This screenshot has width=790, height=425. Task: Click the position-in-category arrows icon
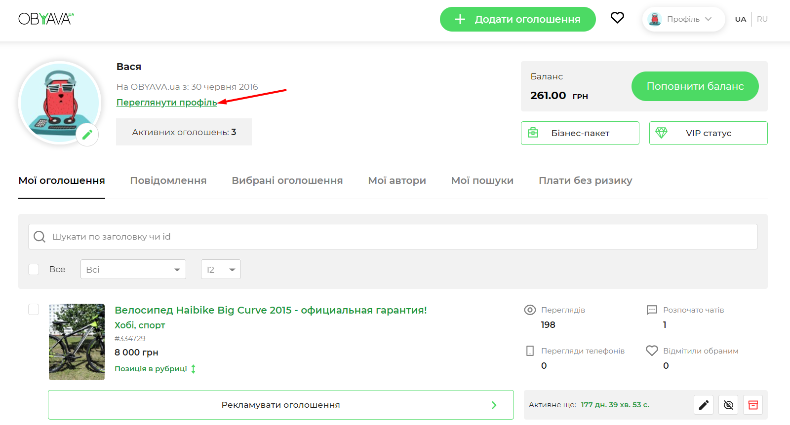click(x=194, y=369)
